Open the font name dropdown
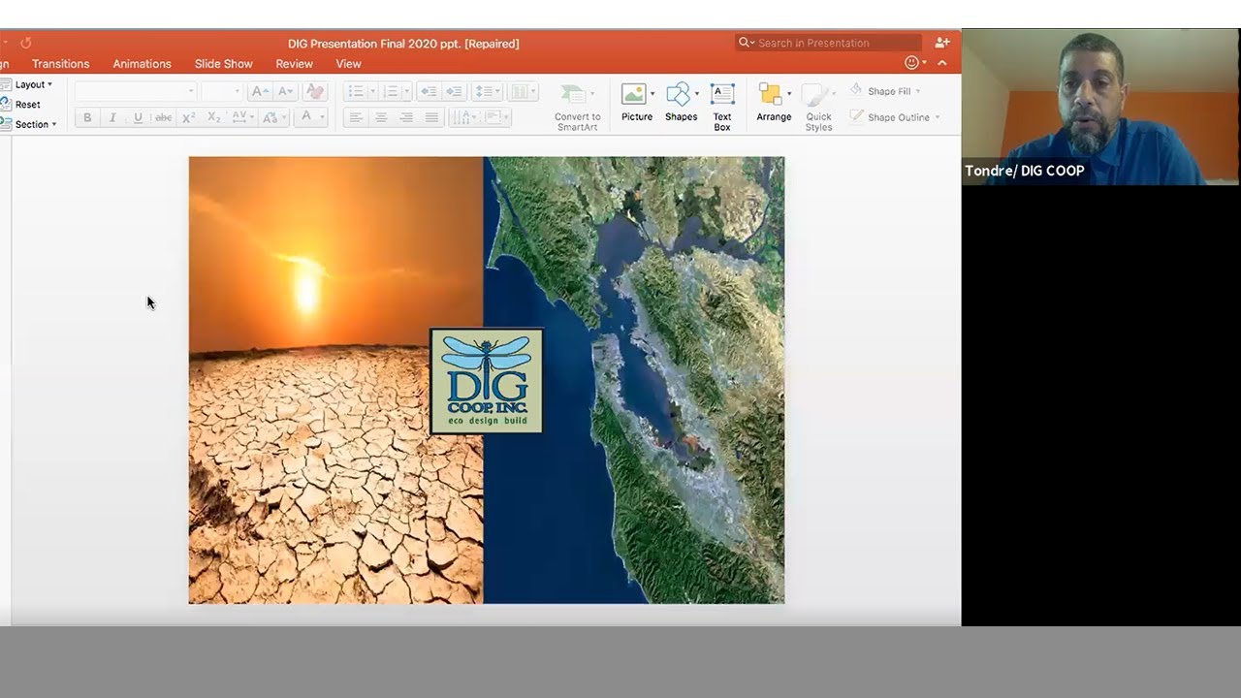Viewport: 1241px width, 698px height. pos(190,91)
